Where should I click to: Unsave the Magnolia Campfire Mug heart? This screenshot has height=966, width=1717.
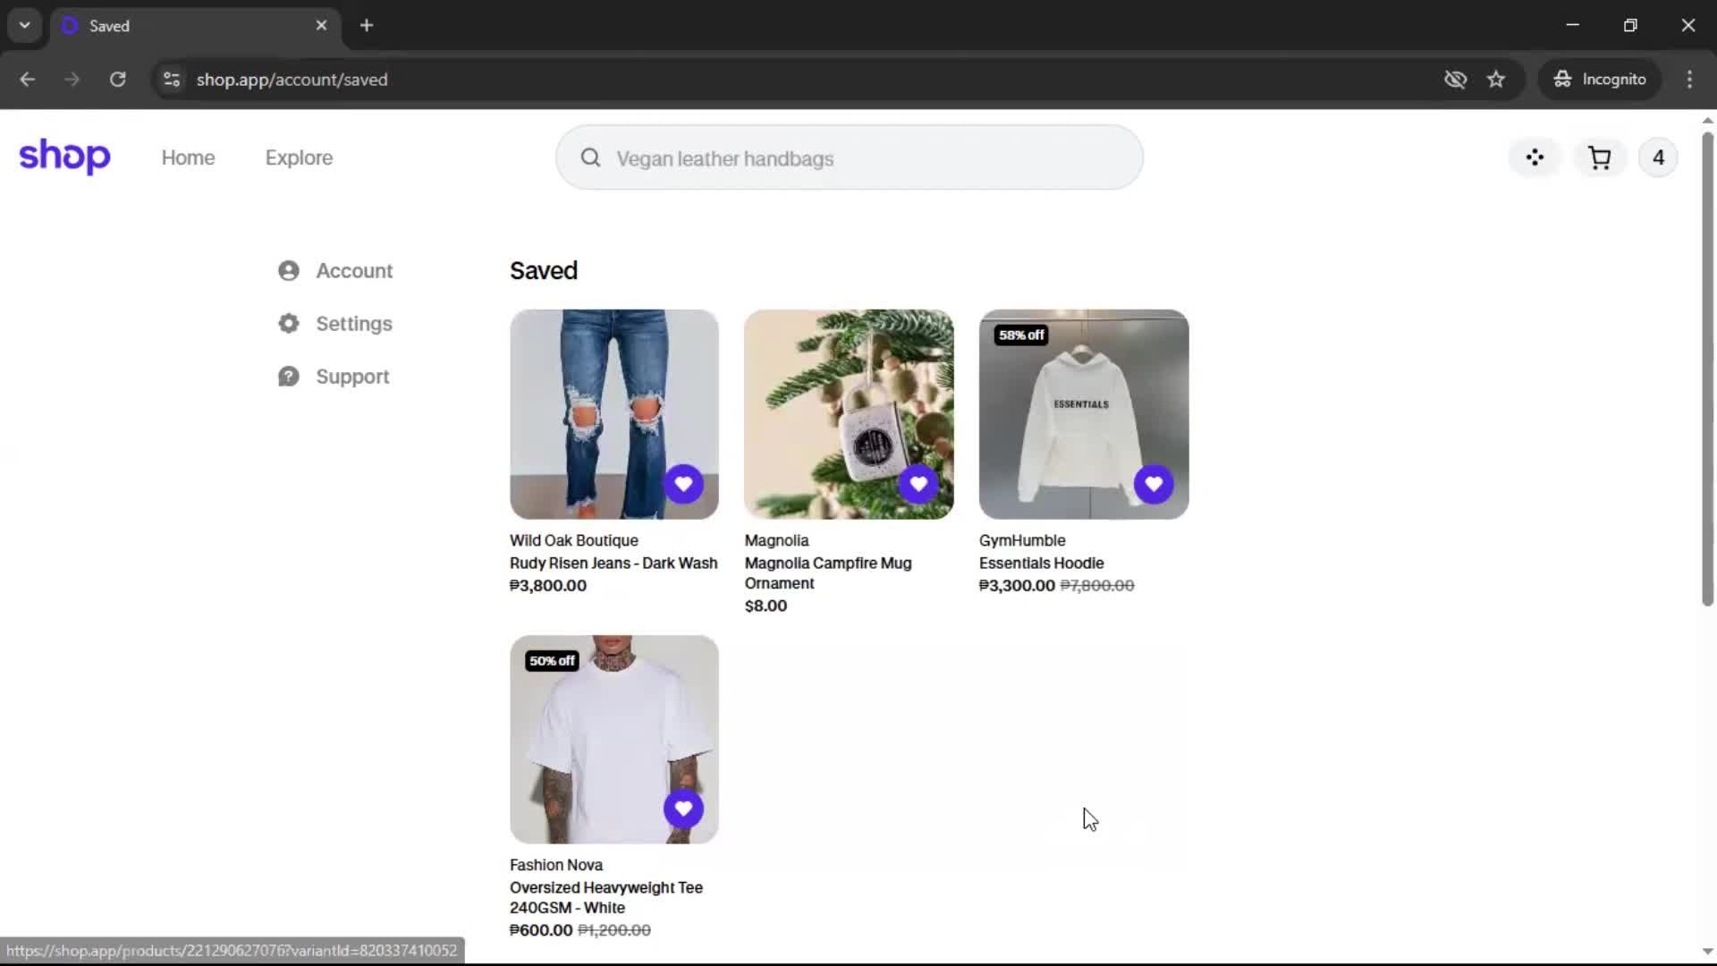click(x=918, y=484)
